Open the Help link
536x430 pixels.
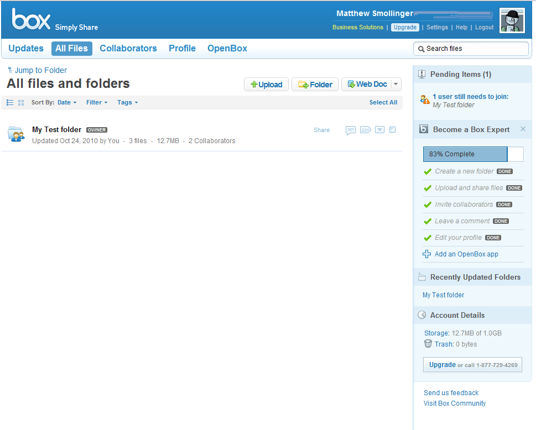pos(461,27)
